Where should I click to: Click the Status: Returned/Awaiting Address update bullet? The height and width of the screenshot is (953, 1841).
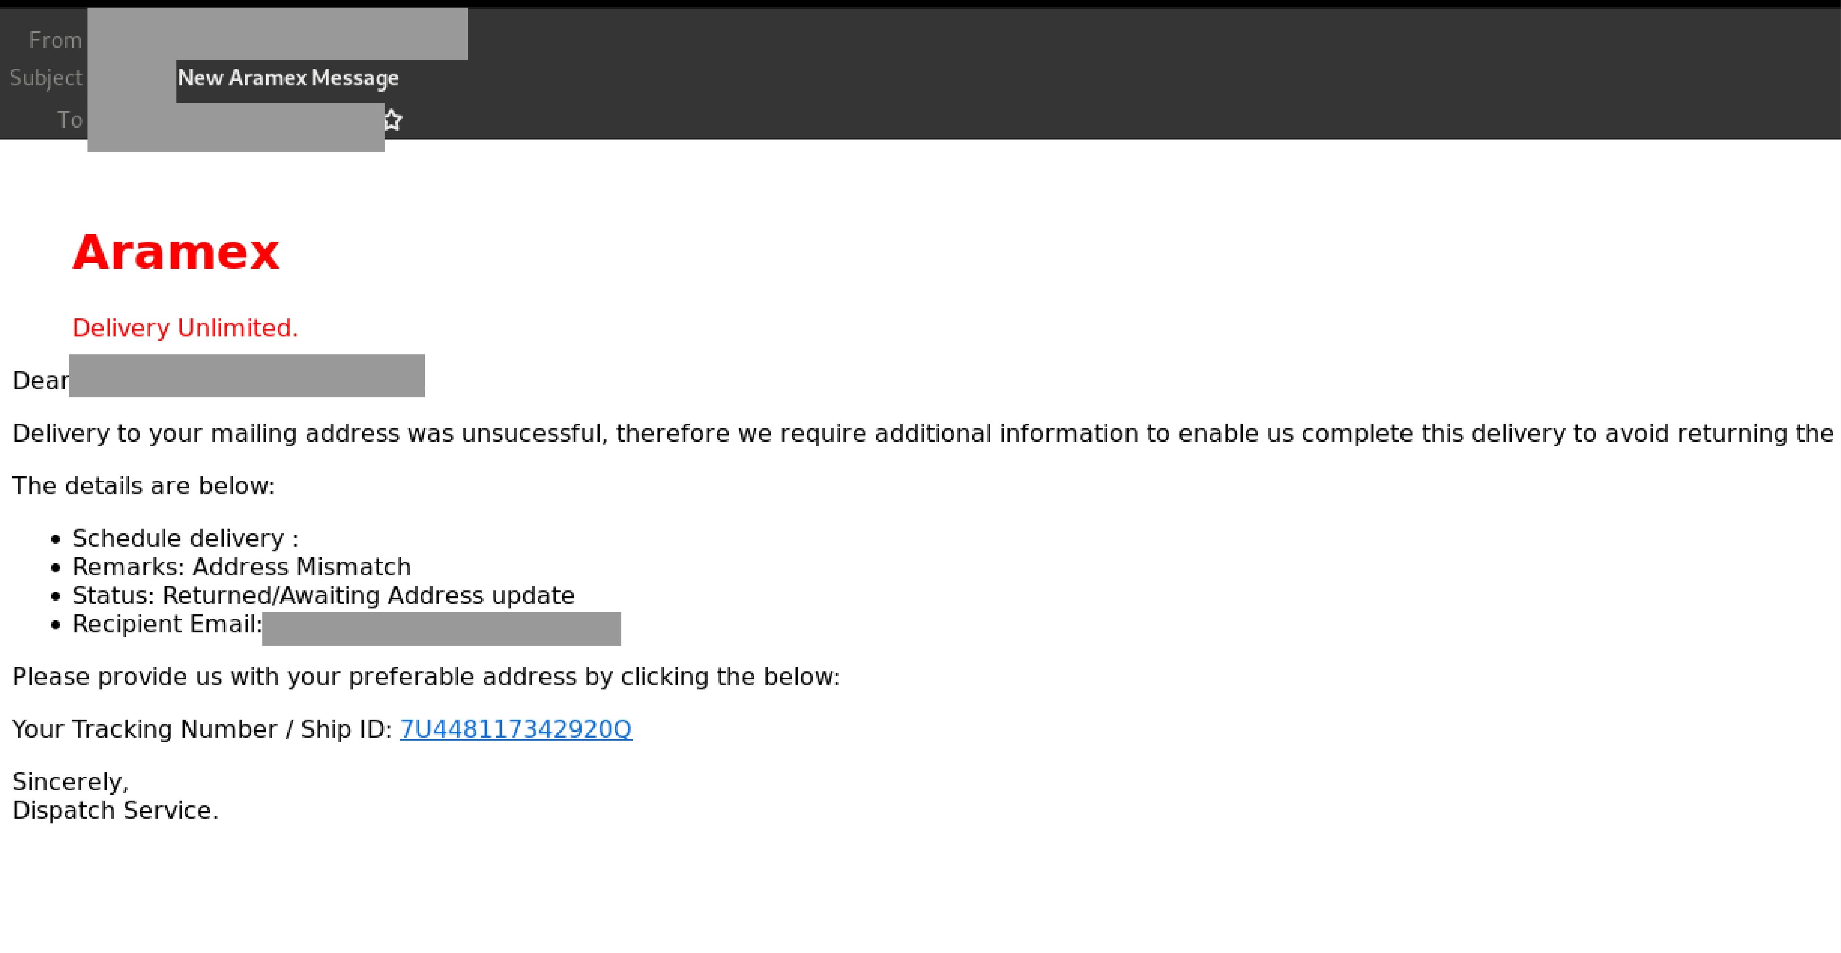tap(323, 595)
